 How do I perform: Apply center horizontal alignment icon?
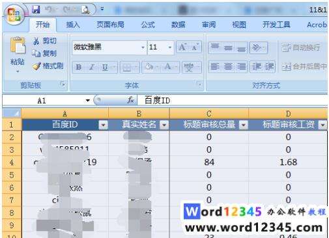228,66
